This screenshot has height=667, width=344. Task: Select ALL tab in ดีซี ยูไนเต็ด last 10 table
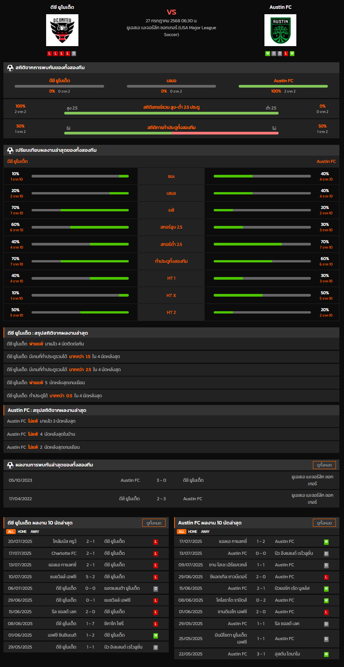(11, 532)
